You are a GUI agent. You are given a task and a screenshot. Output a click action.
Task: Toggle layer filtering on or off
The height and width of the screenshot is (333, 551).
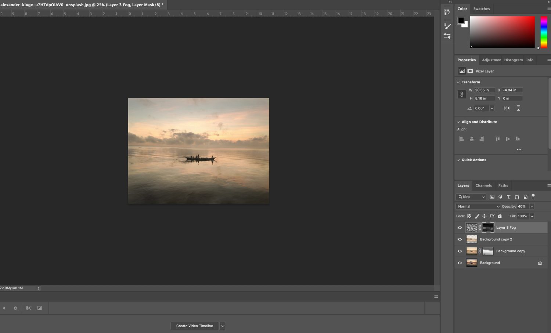(533, 196)
